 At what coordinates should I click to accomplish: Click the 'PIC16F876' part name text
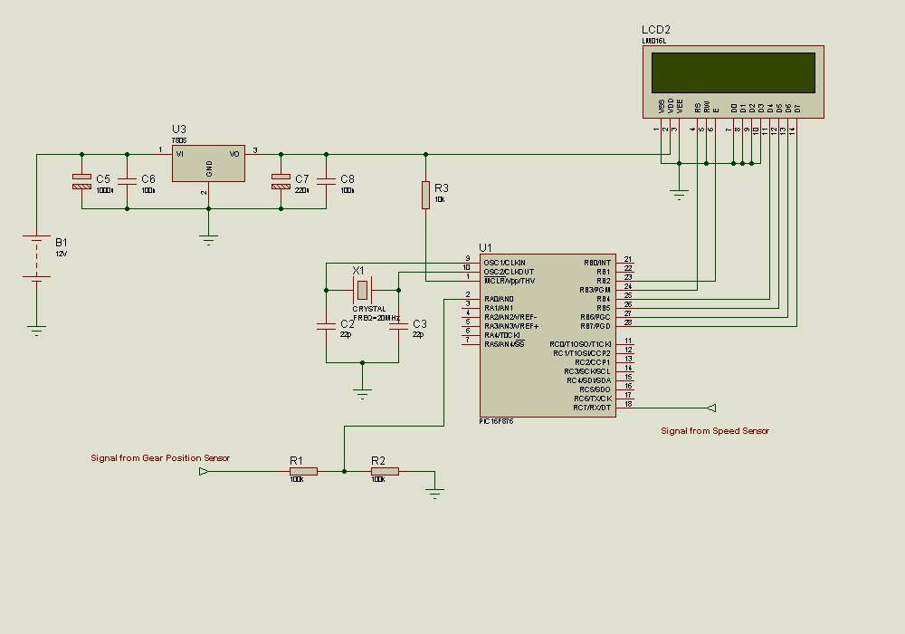(x=496, y=421)
